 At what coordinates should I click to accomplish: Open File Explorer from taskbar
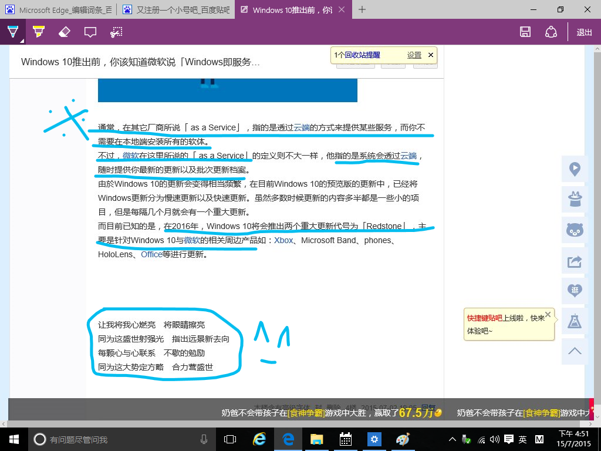[316, 439]
